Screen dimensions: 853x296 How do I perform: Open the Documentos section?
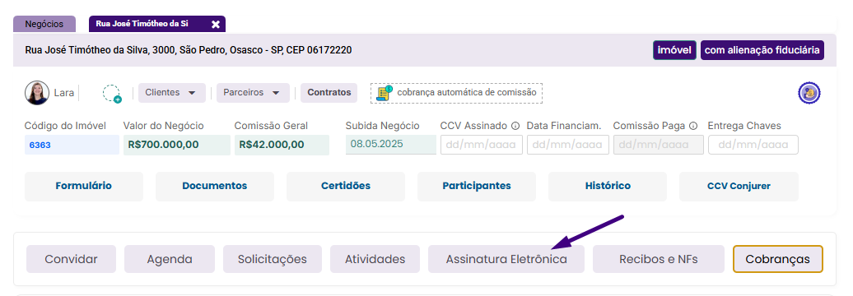(214, 187)
